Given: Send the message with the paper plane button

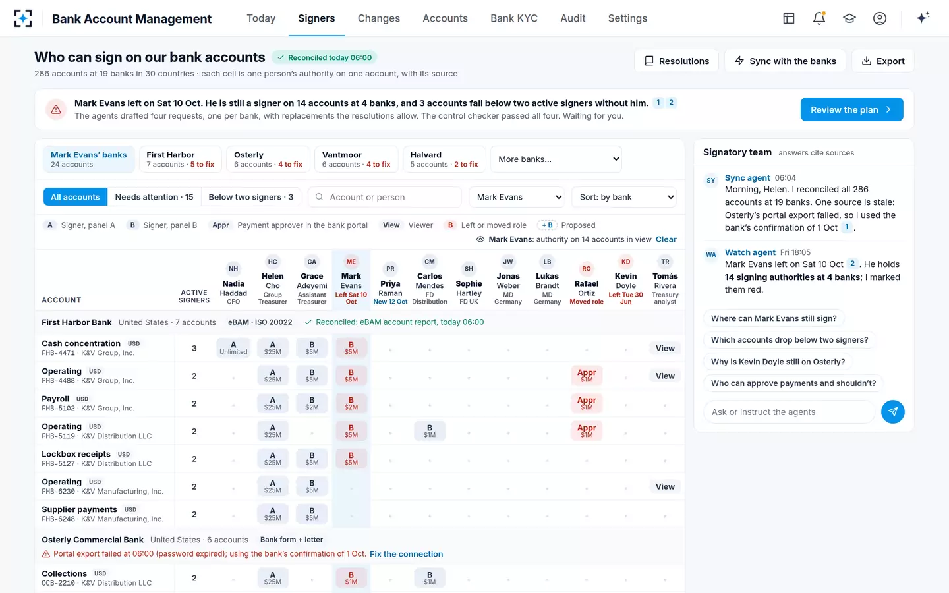Looking at the screenshot, I should coord(893,412).
